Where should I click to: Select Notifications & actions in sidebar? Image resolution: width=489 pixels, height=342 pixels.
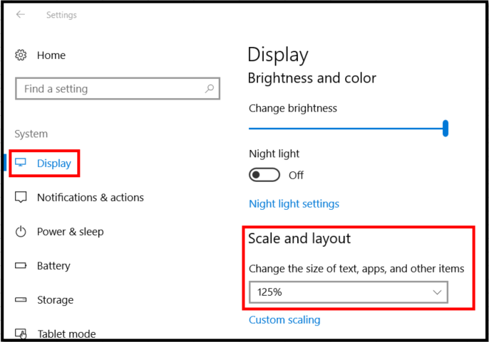pyautogui.click(x=91, y=197)
